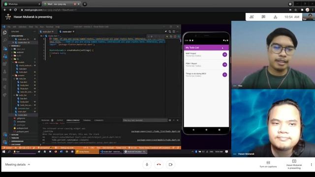
Task: Select the Hasan Mubarak video tile
Action: pyautogui.click(x=273, y=123)
